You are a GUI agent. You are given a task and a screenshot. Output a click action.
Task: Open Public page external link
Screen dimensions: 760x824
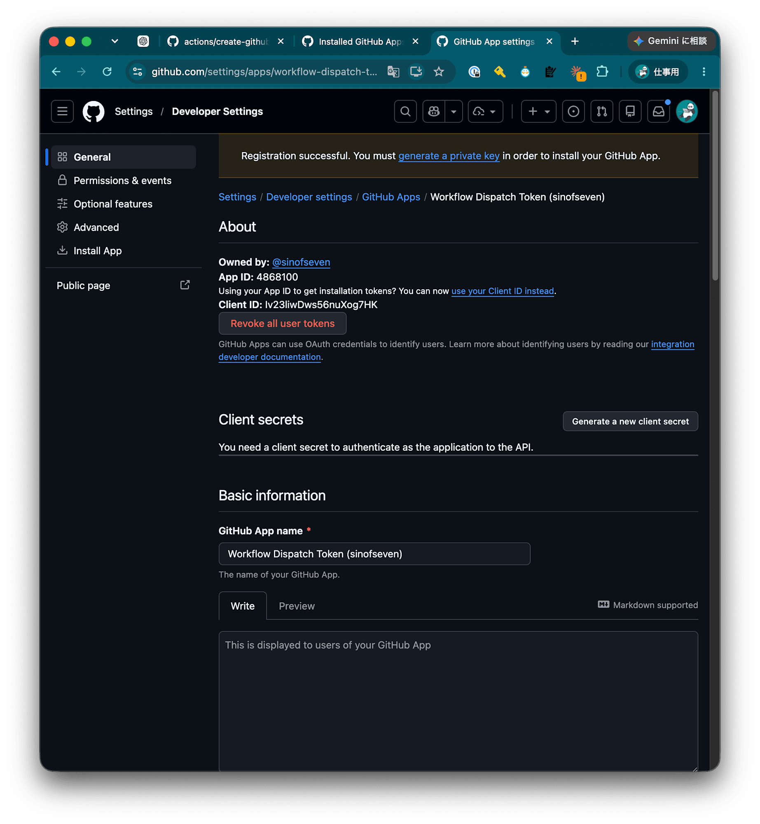tap(123, 285)
